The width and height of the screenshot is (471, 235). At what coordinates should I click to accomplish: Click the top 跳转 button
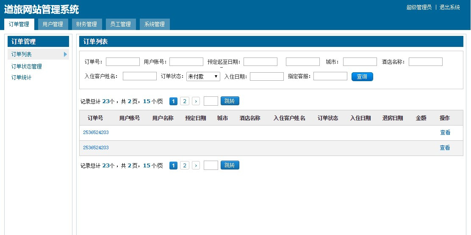point(230,101)
